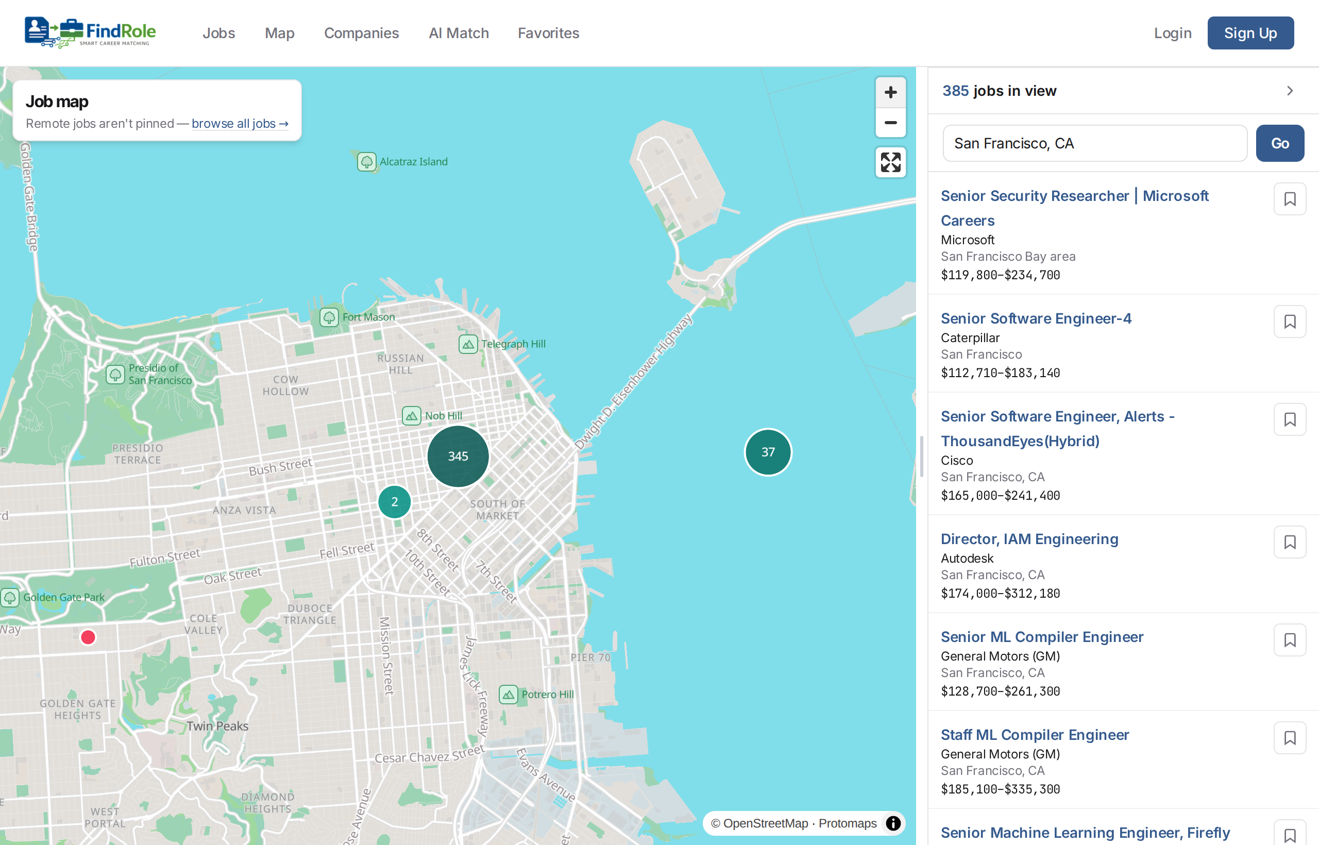This screenshot has width=1319, height=845.
Task: Click the Presidio of San Francisco marker
Action: click(115, 374)
